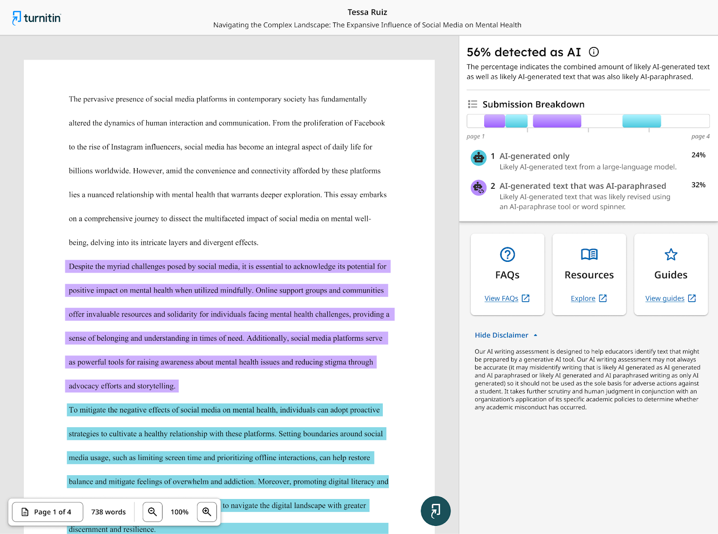Click the rightmost cyan segment in breakdown bar
Screen dimensions: 718x534
pos(641,121)
